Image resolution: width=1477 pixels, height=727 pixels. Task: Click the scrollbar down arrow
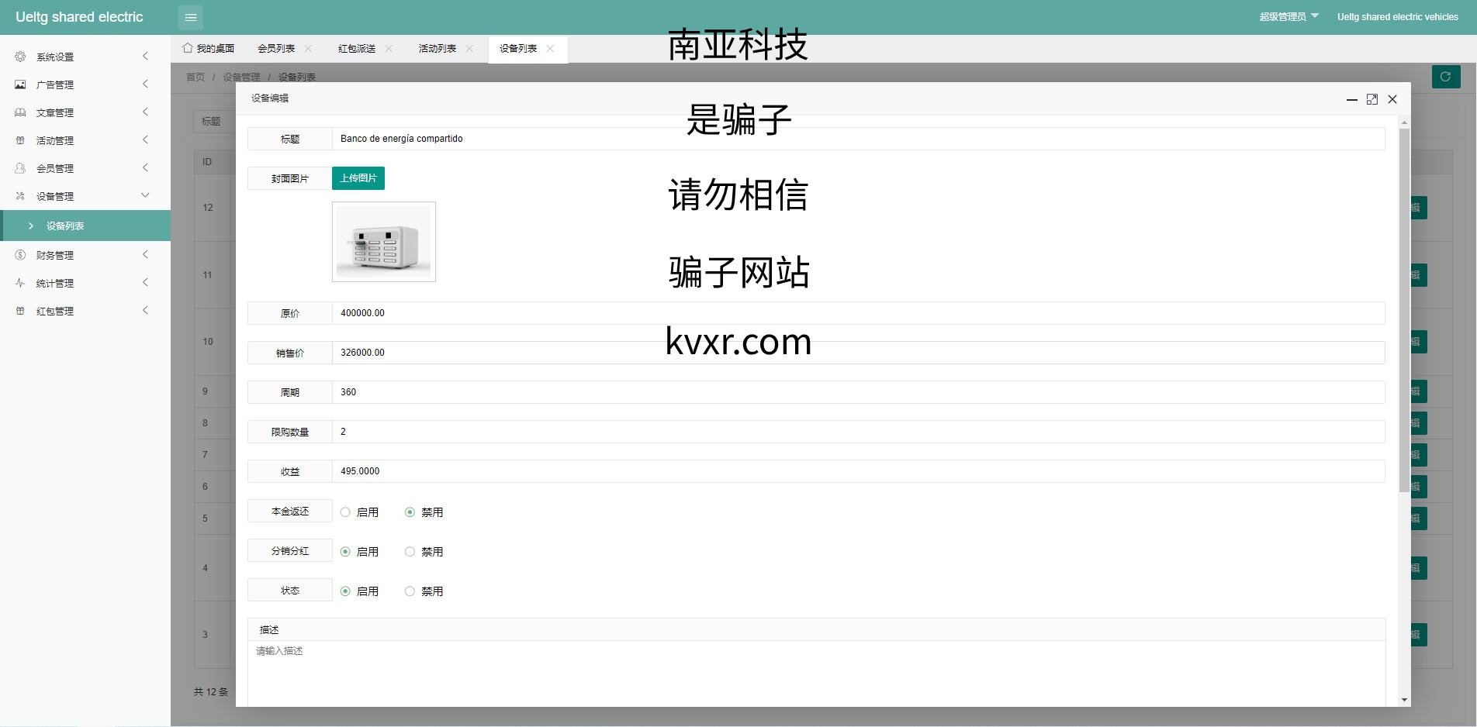(1404, 700)
